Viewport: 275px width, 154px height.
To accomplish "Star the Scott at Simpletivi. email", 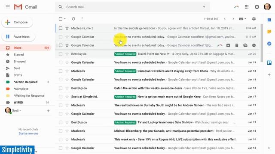I will (x=67, y=97).
